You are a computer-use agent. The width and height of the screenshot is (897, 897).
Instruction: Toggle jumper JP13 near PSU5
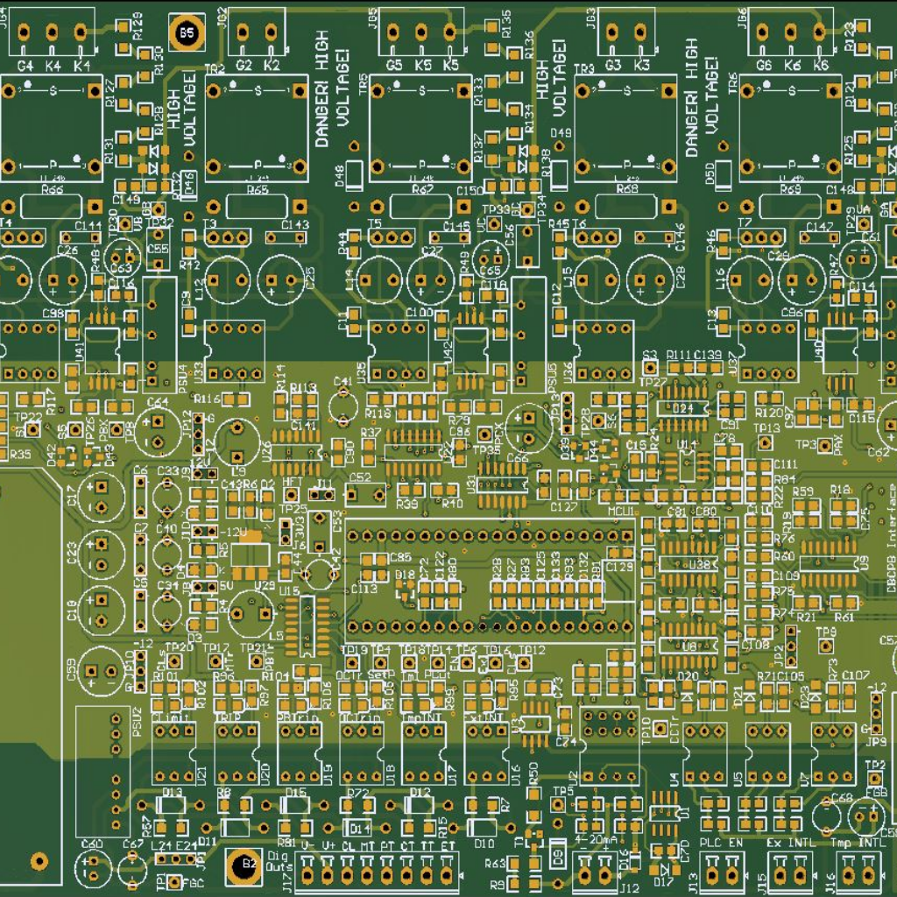[x=568, y=412]
